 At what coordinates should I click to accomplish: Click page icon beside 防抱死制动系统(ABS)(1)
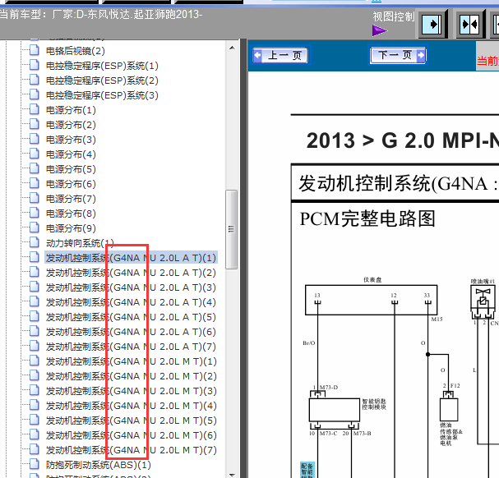pyautogui.click(x=34, y=464)
